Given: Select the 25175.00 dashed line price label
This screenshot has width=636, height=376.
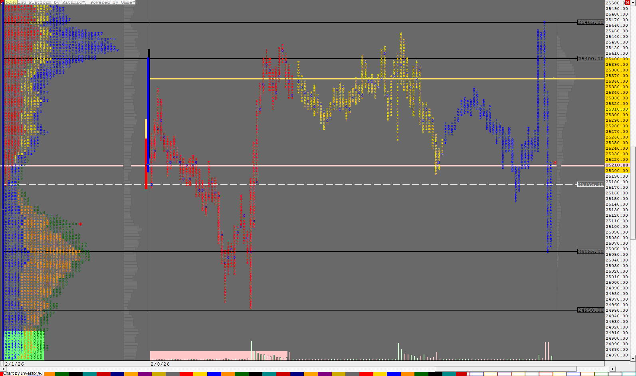Looking at the screenshot, I should coord(590,184).
